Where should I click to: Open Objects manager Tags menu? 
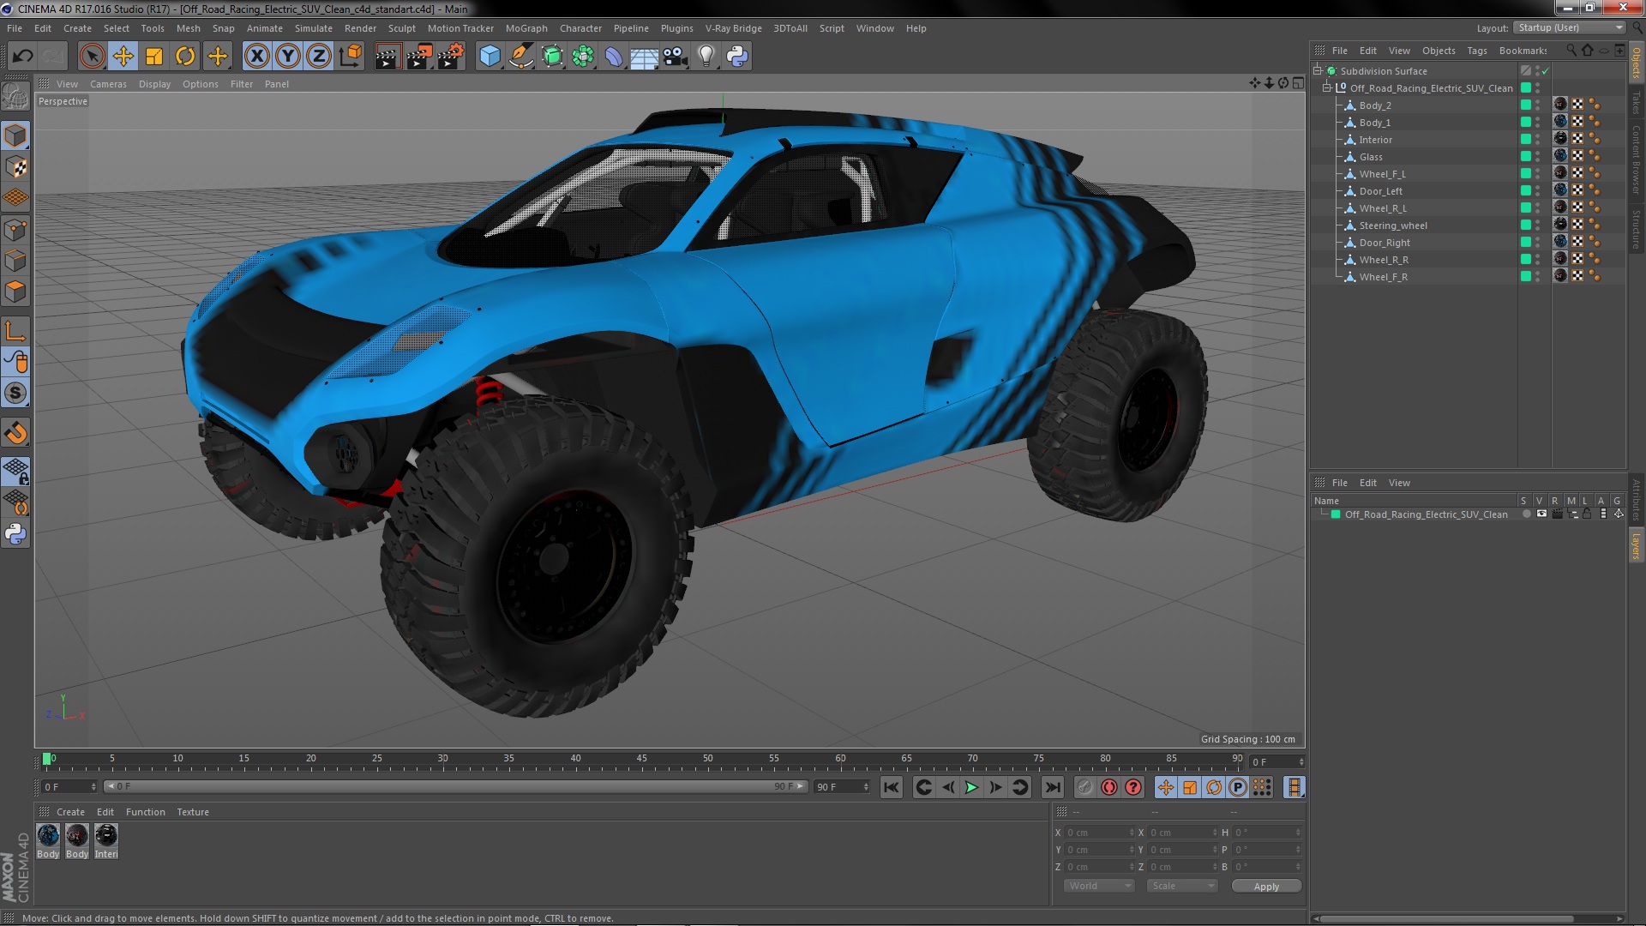pos(1476,51)
